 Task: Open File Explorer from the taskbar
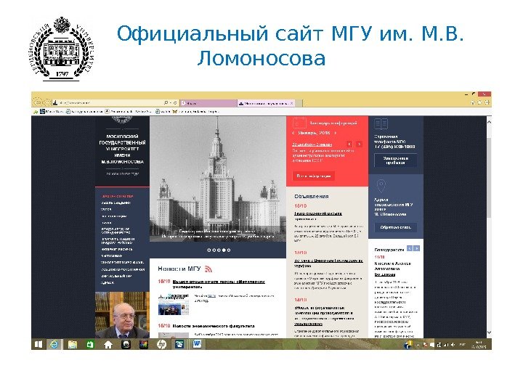[x=73, y=344]
